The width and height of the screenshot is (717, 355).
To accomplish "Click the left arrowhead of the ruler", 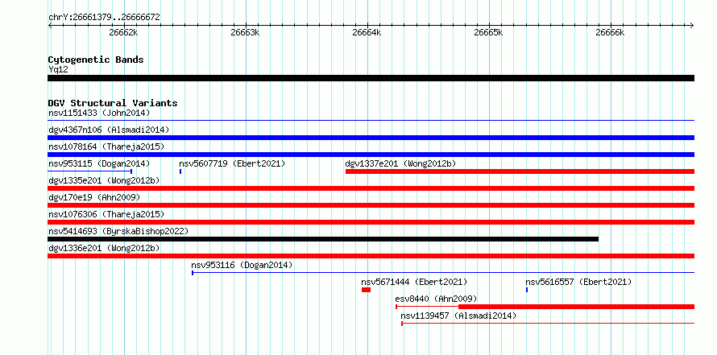I will click(50, 26).
